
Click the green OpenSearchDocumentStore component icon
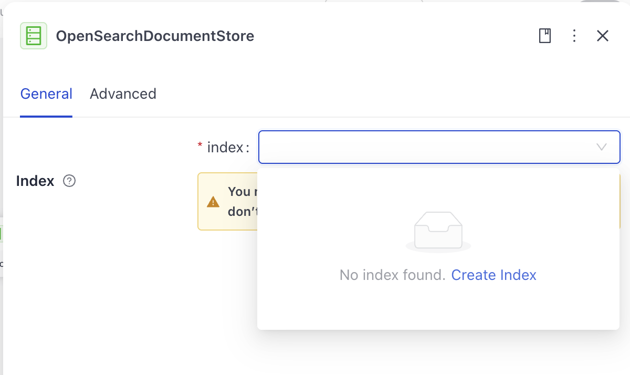[34, 36]
